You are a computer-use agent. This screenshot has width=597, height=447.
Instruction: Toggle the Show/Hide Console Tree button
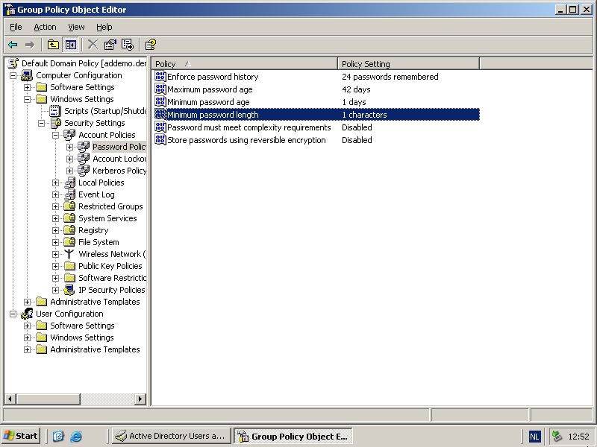70,45
